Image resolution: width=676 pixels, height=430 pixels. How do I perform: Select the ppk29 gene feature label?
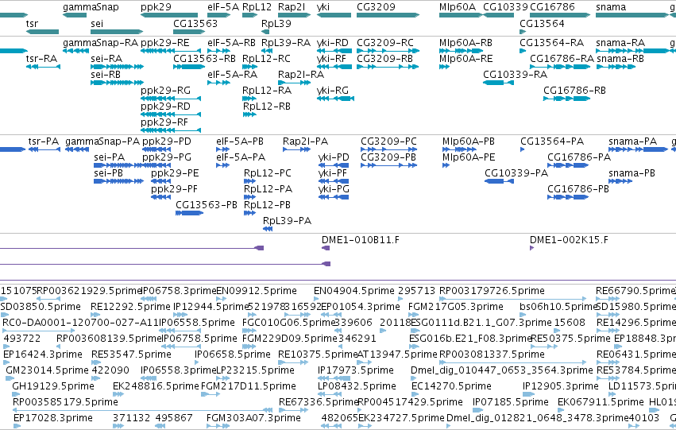click(156, 7)
